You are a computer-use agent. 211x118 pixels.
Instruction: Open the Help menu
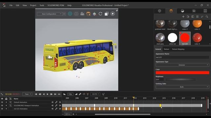[69, 5]
